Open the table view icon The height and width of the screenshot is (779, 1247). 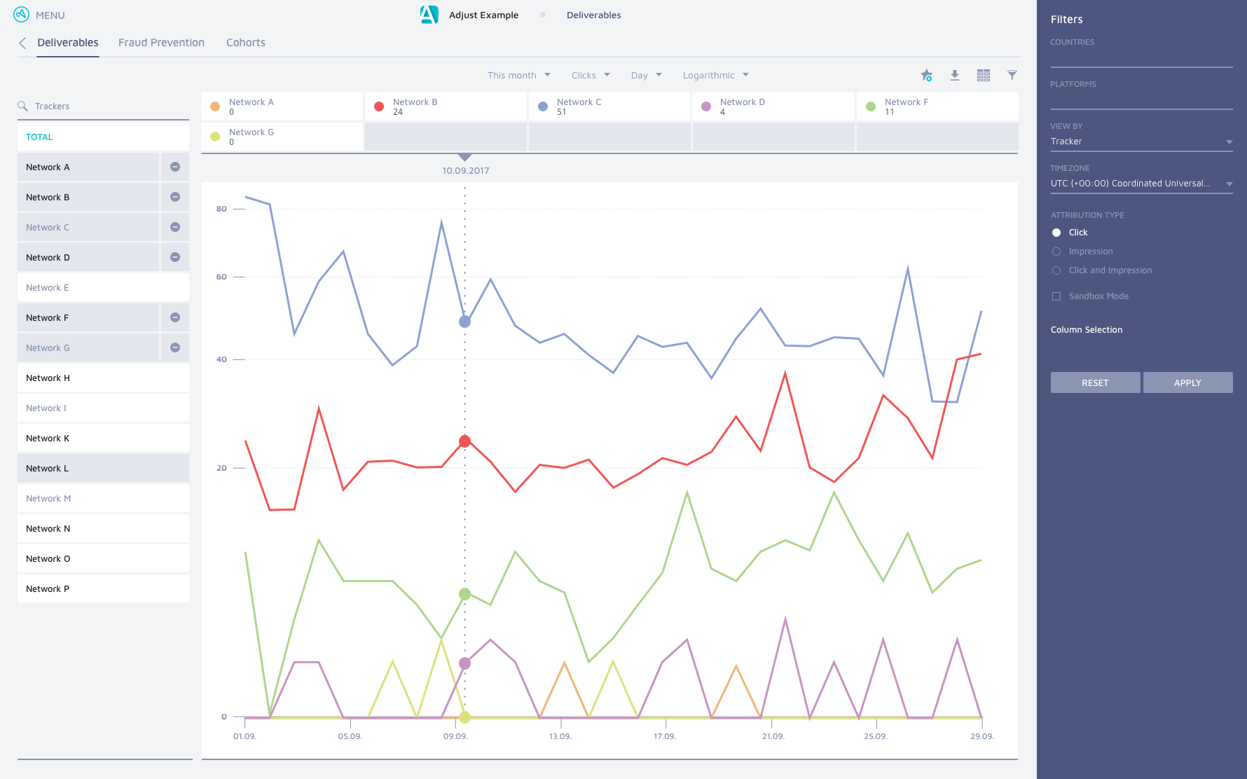[x=984, y=75]
